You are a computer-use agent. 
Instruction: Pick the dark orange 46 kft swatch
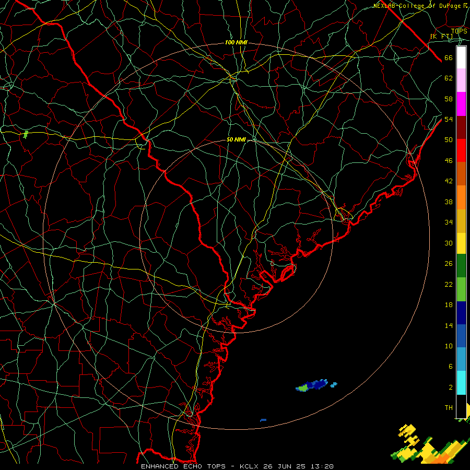[461, 174]
